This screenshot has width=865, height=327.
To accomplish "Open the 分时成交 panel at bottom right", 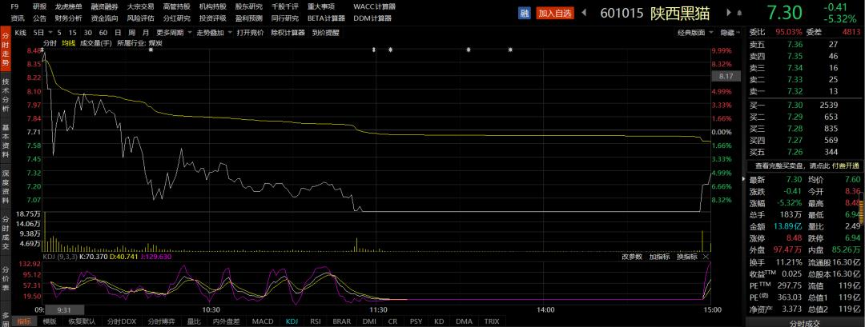I will [x=805, y=322].
